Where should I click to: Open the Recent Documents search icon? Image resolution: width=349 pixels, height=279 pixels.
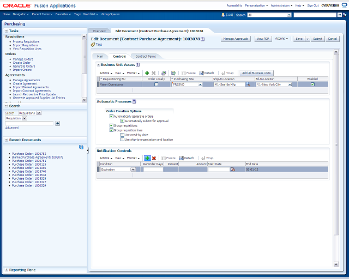pyautogui.click(x=81, y=147)
